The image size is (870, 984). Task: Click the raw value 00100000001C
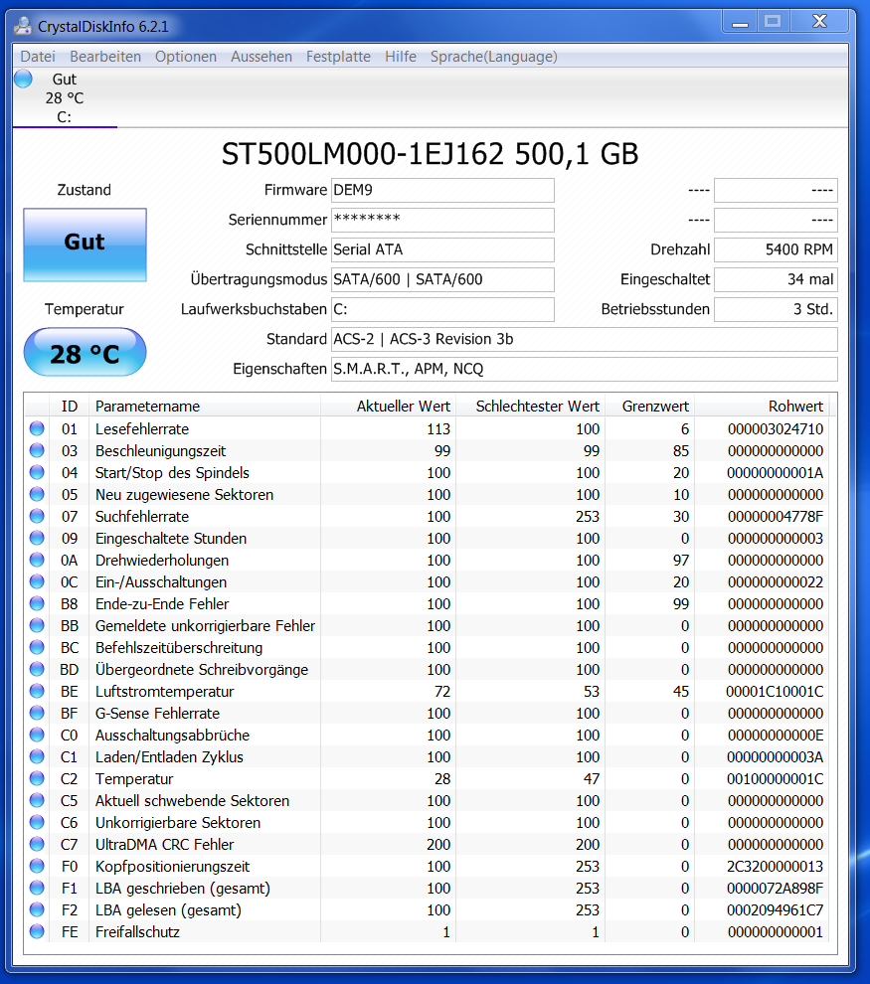[776, 779]
